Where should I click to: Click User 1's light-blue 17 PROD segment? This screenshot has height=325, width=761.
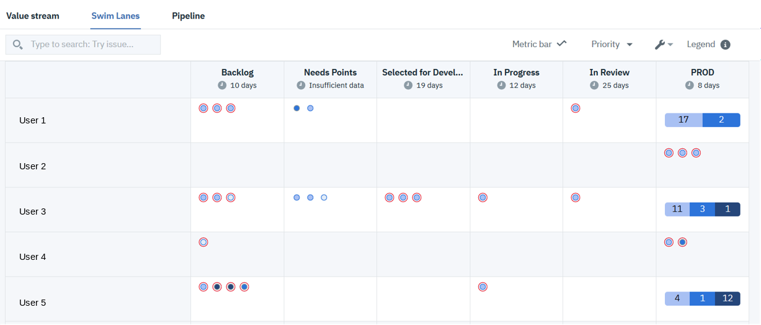click(683, 120)
